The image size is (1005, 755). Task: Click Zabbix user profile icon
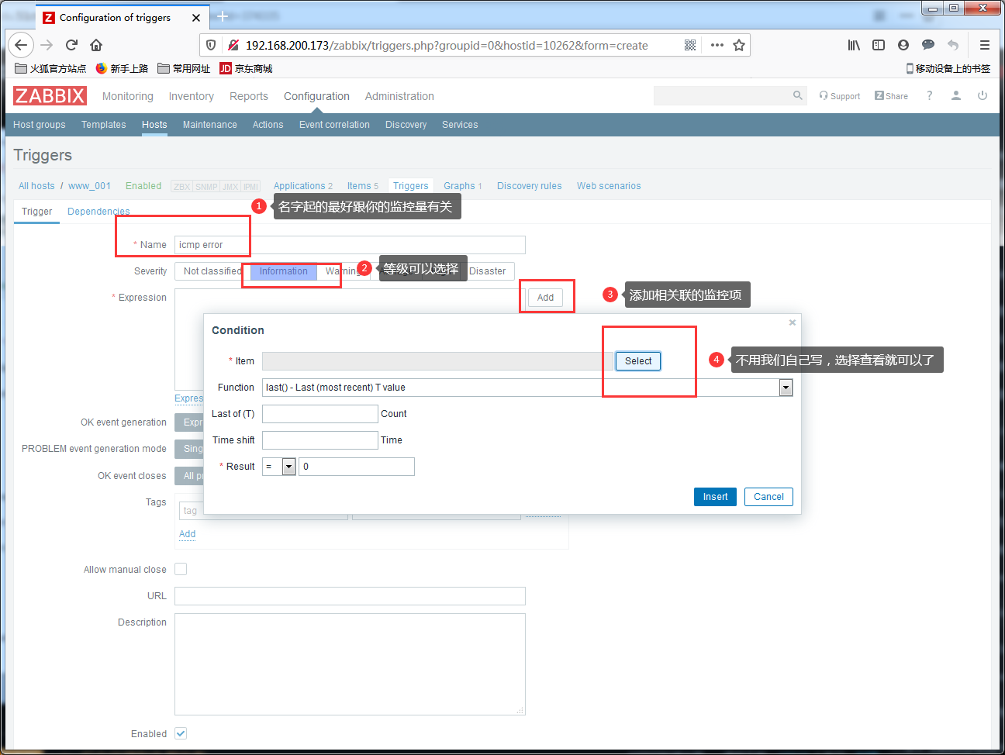956,95
